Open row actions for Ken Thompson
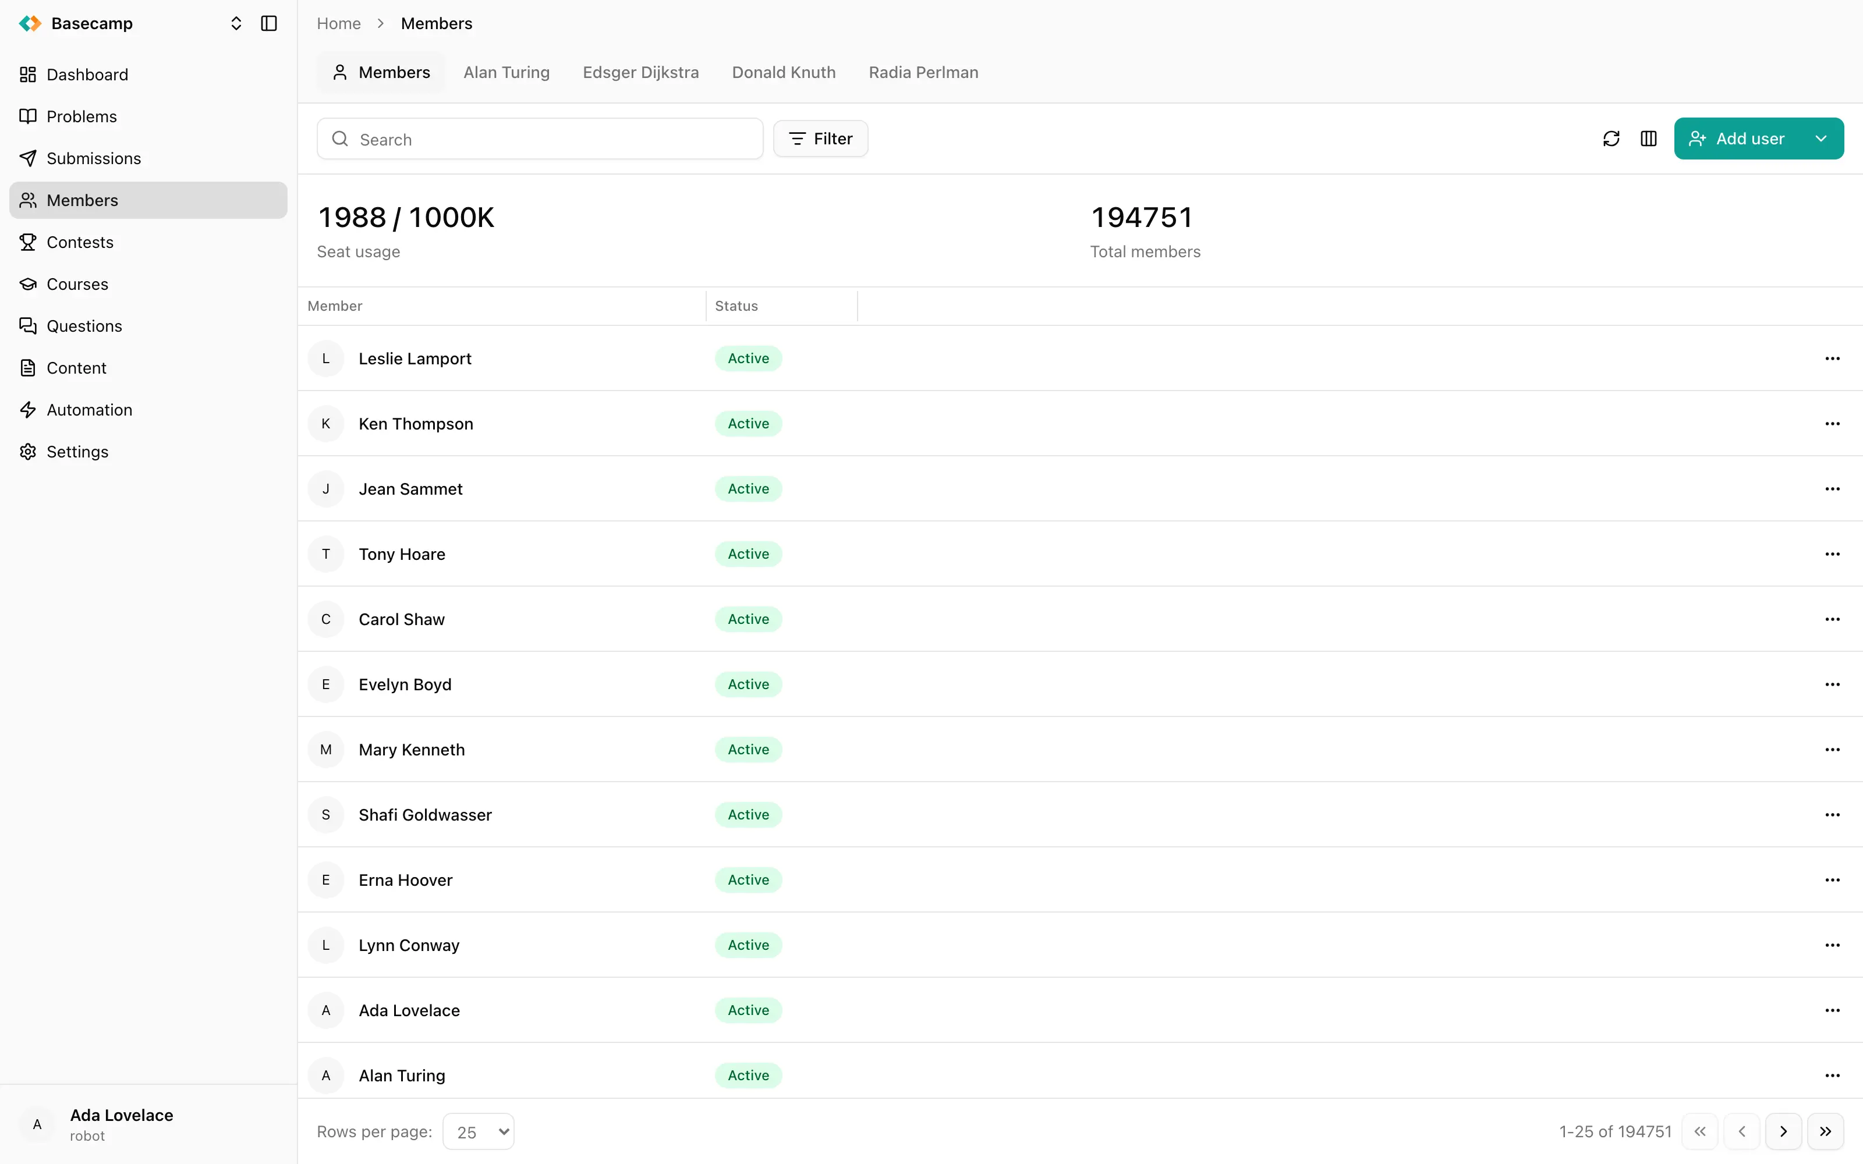The image size is (1863, 1164). [x=1832, y=424]
